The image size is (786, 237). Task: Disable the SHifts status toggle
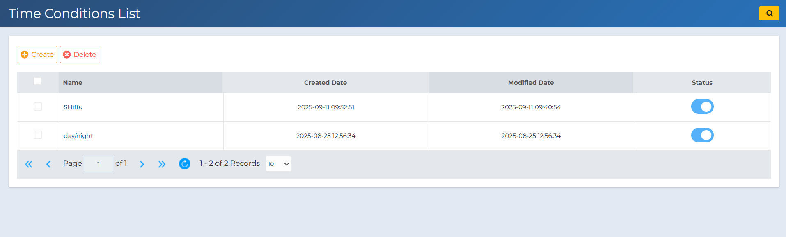(x=702, y=106)
